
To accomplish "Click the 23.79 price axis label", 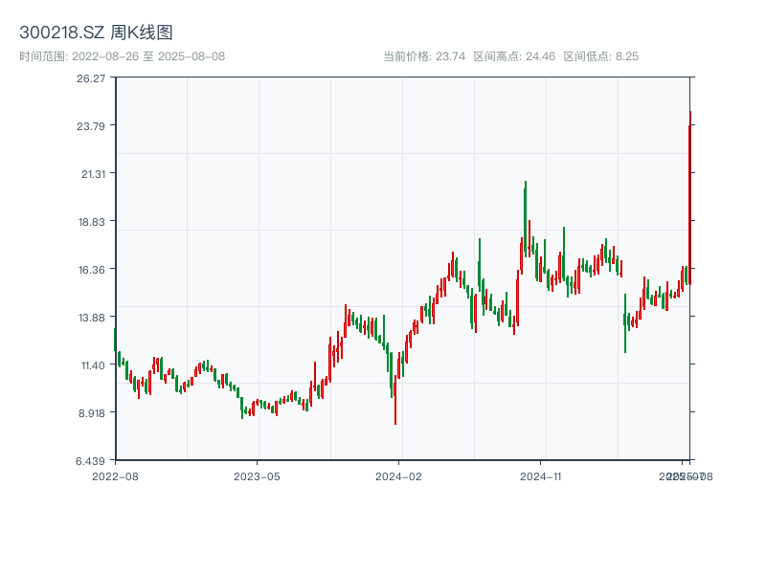I will (91, 126).
